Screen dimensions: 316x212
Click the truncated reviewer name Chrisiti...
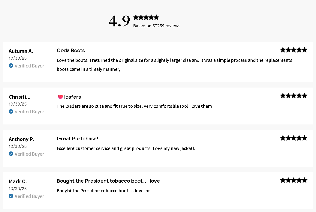point(20,97)
